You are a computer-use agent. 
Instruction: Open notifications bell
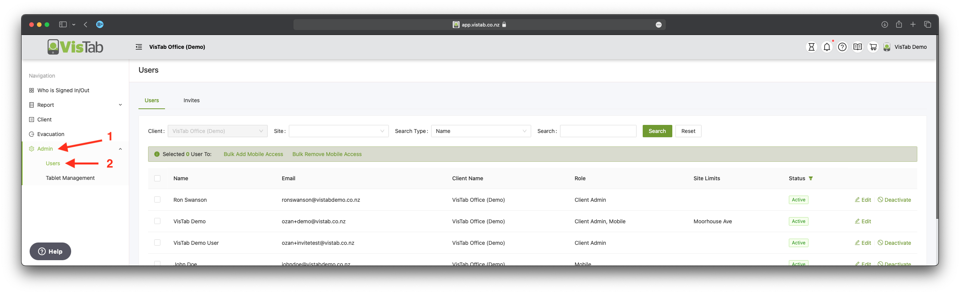pos(827,47)
